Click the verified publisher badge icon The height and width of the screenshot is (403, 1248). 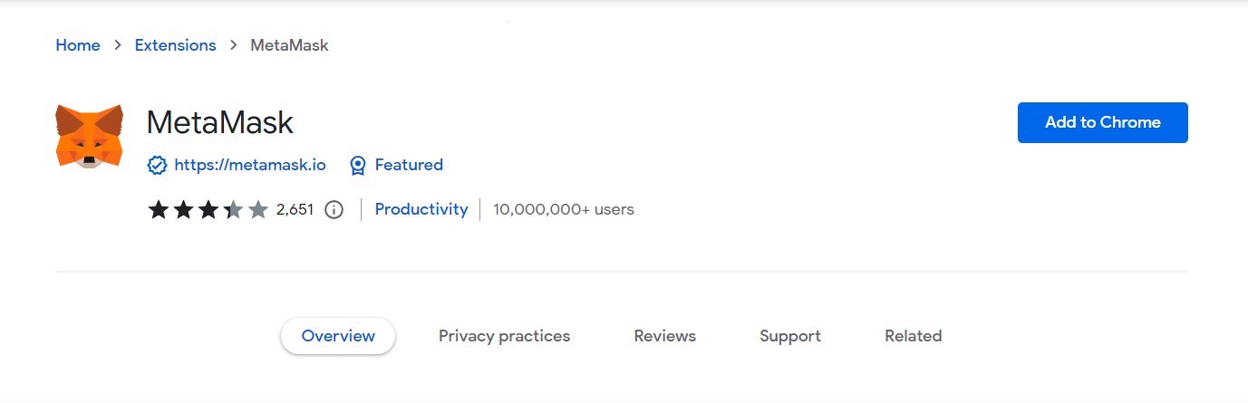[x=157, y=165]
